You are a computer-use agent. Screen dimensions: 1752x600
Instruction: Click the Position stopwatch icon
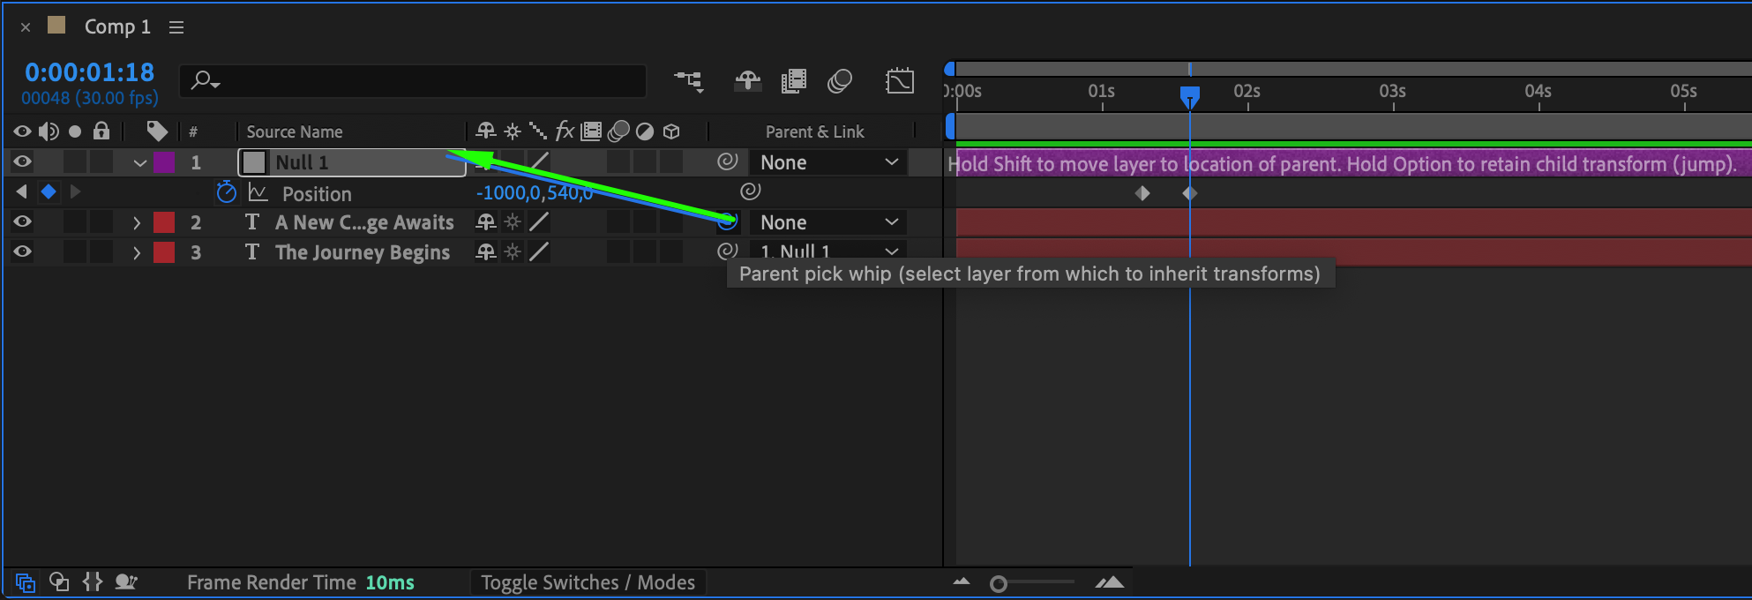point(227,192)
